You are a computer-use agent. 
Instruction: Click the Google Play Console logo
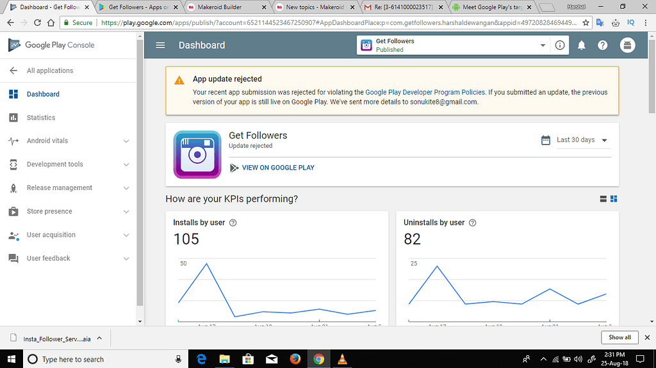[51, 45]
